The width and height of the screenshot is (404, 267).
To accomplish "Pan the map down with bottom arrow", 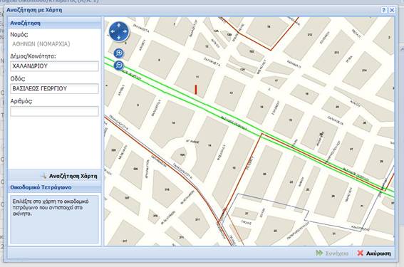I will click(119, 38).
